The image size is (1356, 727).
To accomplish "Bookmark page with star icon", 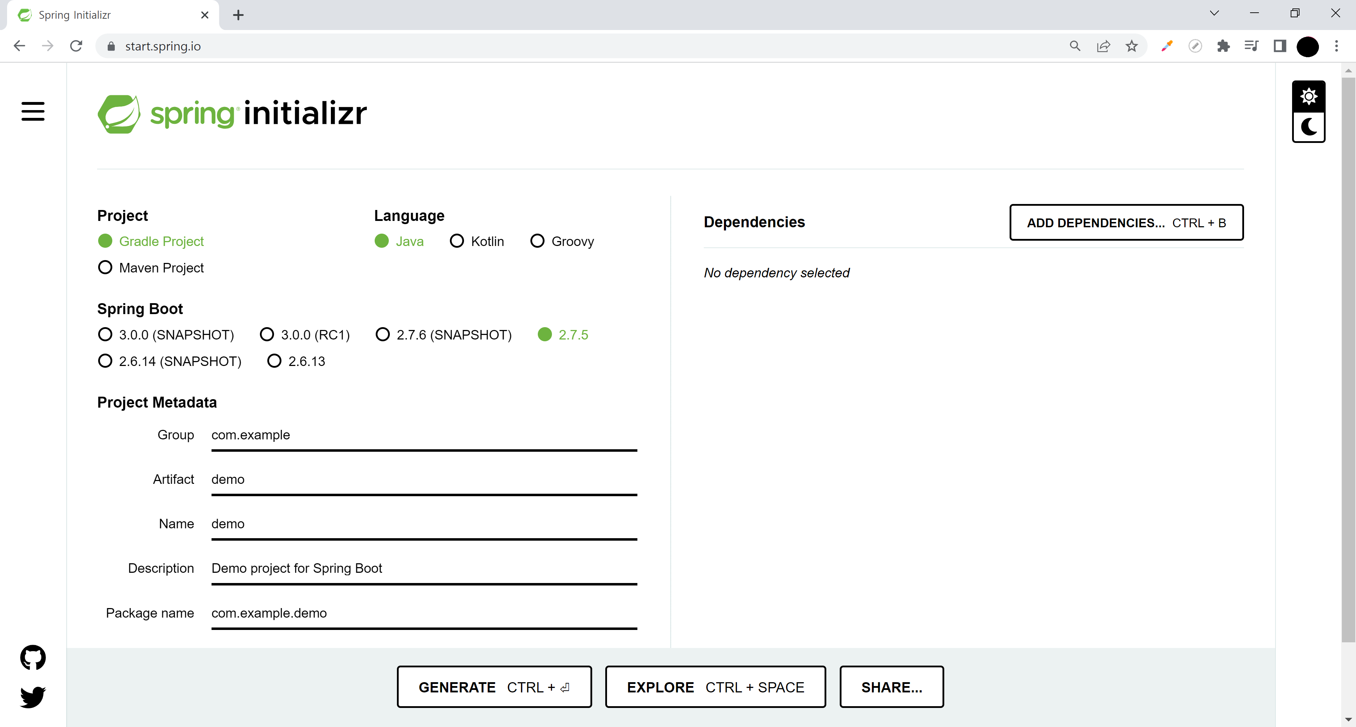I will click(x=1131, y=46).
